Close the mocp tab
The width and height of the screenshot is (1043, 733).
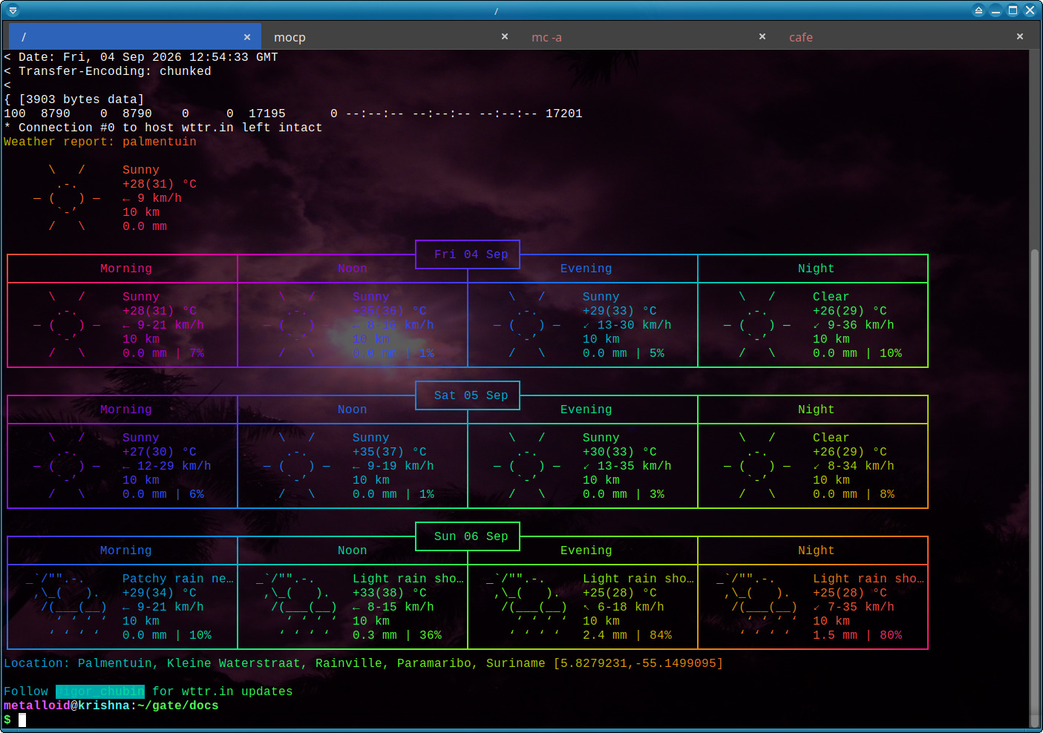pyautogui.click(x=505, y=36)
